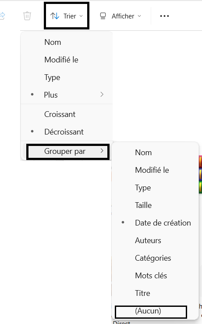Select Décroissant sort order
The height and width of the screenshot is (324, 202).
[67, 132]
